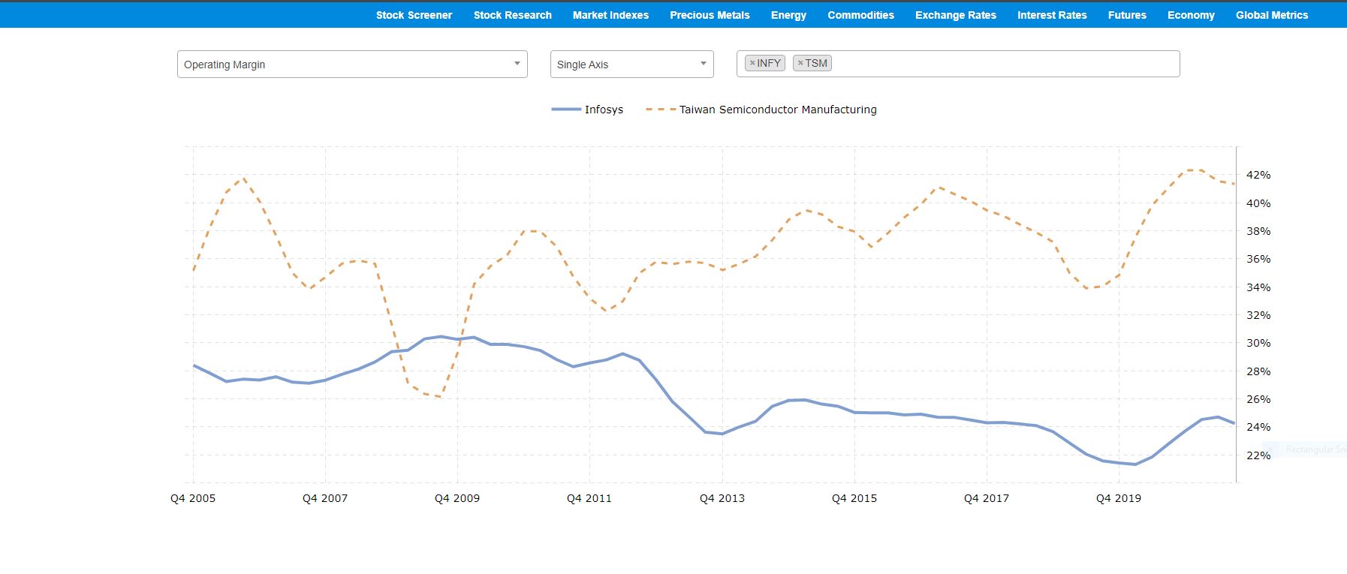Open Interest Rates section
Image resolution: width=1347 pixels, height=574 pixels.
tap(1052, 15)
